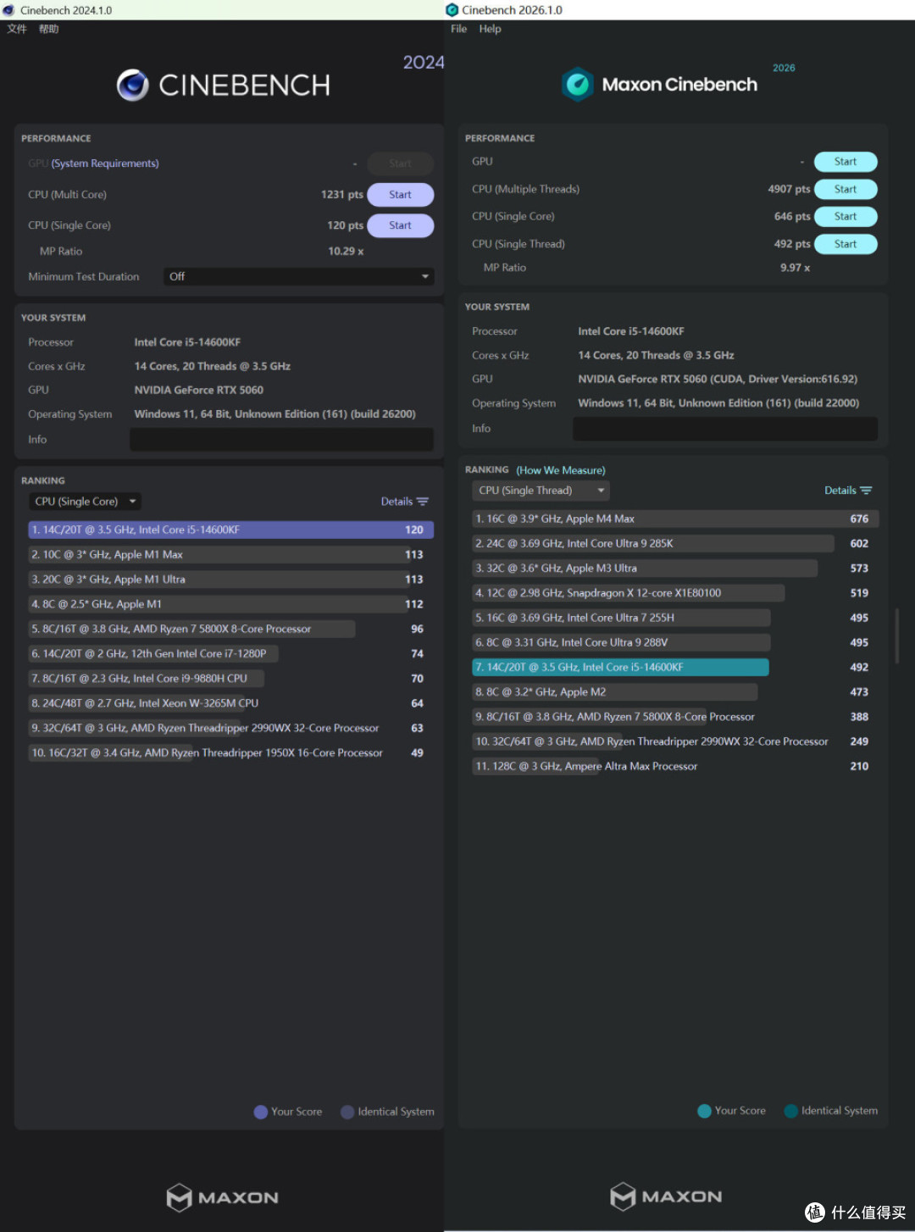Select Intel Core i7-1280P ranking row
Viewport: 915px width, 1232px height.
coord(231,654)
